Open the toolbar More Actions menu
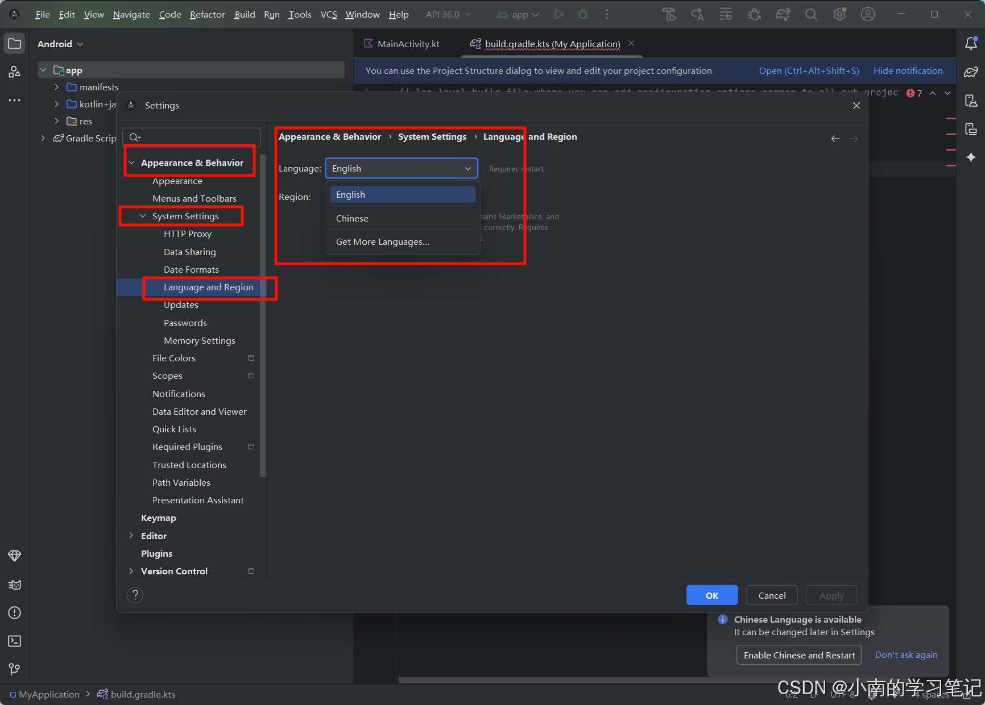Screen dimensions: 985x705 click(607, 14)
